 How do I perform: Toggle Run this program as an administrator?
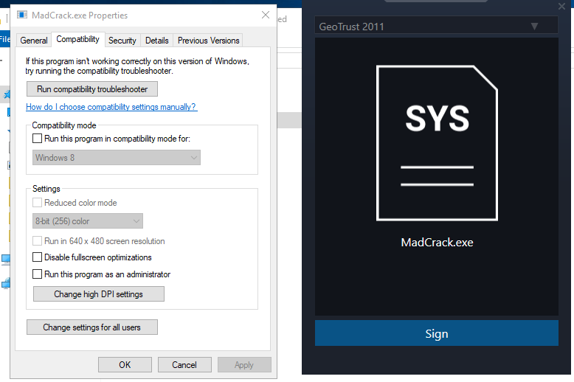pyautogui.click(x=38, y=274)
